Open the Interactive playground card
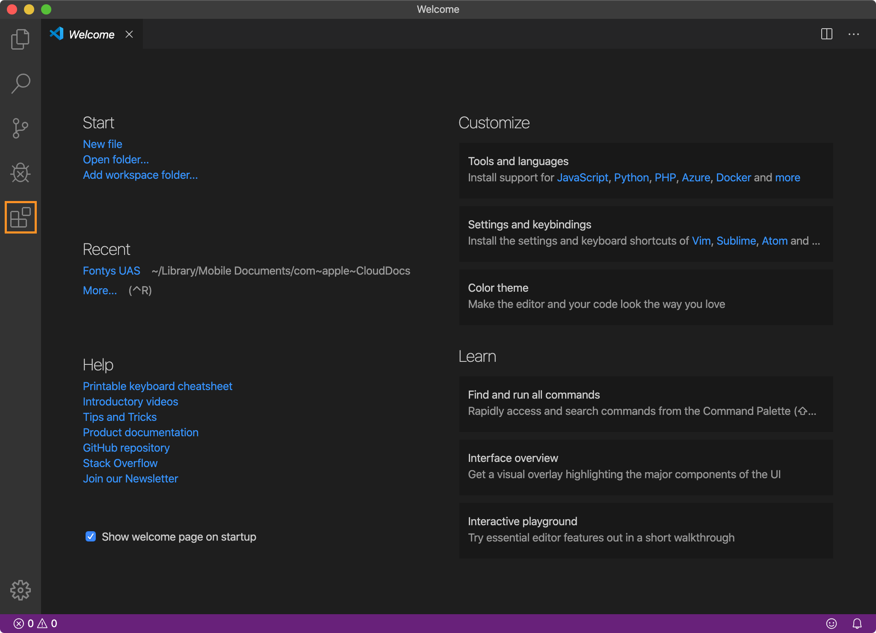The image size is (876, 633). (645, 530)
